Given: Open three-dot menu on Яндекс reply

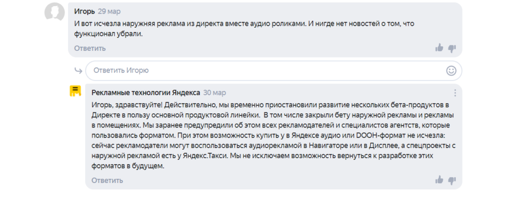Looking at the screenshot, I should pyautogui.click(x=455, y=93).
